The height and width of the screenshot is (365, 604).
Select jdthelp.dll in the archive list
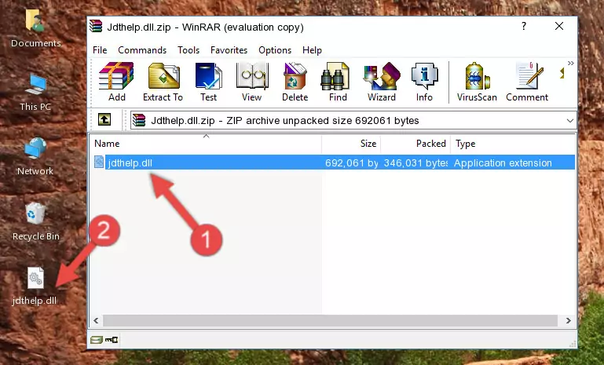pyautogui.click(x=333, y=162)
